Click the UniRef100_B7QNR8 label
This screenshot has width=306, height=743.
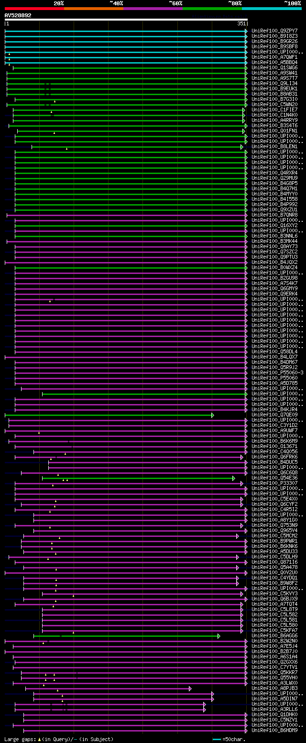click(274, 215)
